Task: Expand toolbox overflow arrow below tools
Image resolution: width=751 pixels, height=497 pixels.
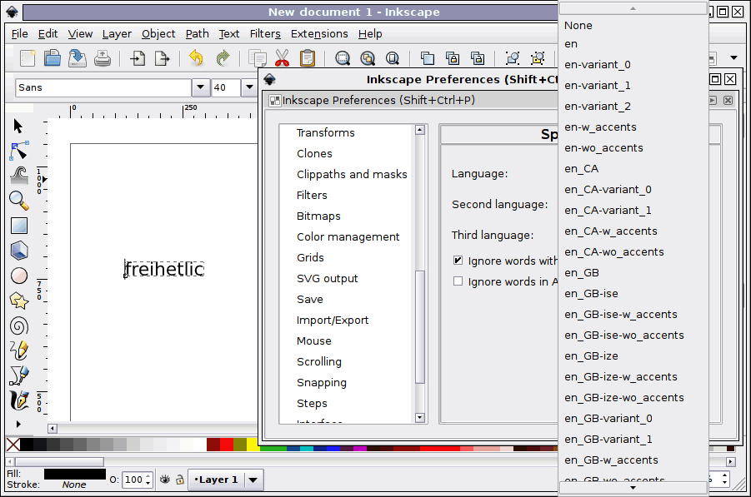Action: point(18,424)
